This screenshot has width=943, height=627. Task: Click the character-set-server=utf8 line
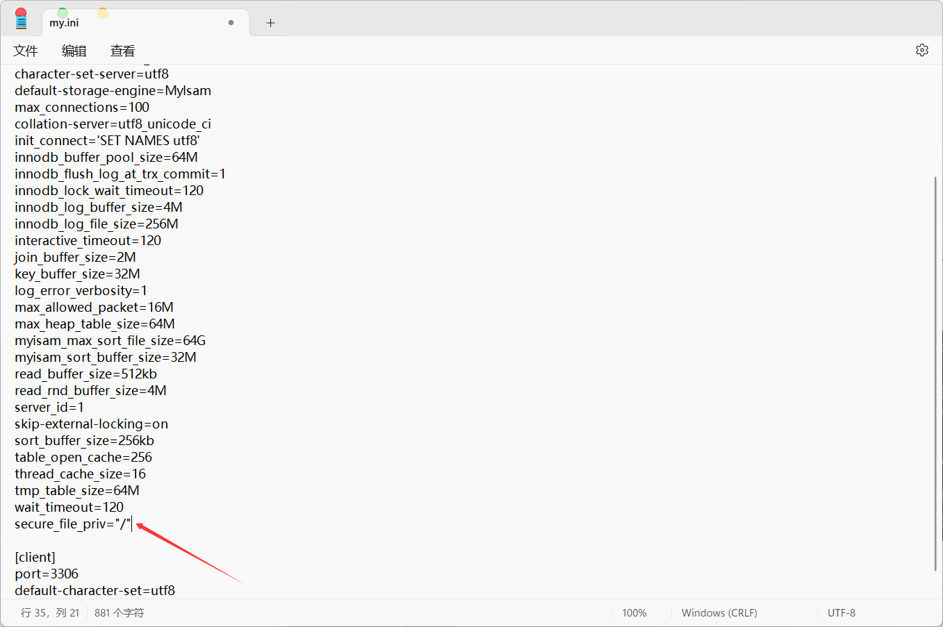point(92,74)
